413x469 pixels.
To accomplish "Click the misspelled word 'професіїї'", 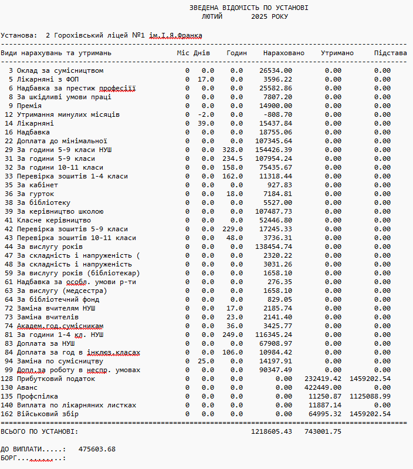I will [117, 88].
